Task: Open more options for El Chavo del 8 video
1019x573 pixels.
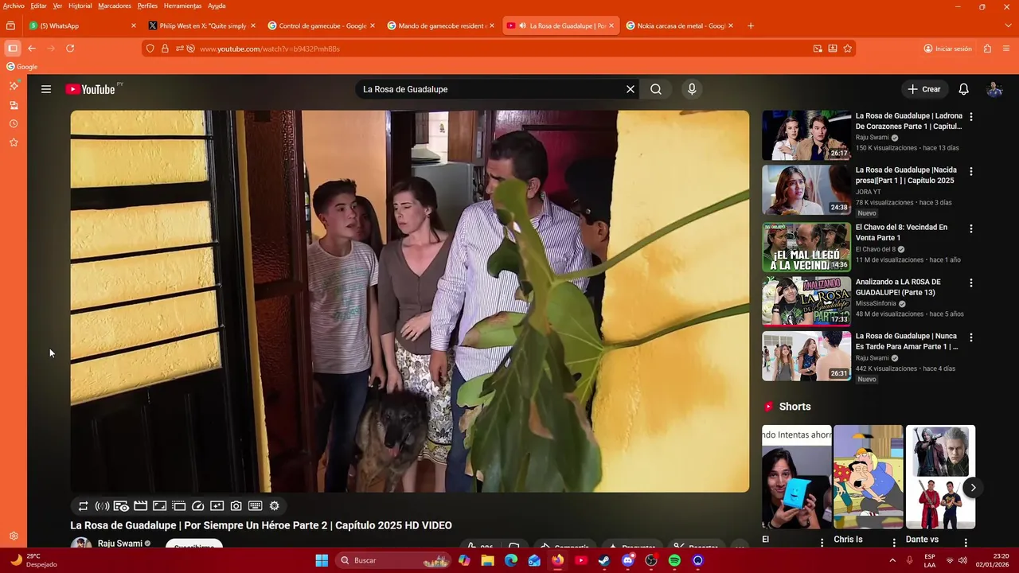Action: 970,228
